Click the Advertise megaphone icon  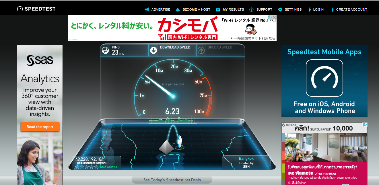(x=147, y=9)
